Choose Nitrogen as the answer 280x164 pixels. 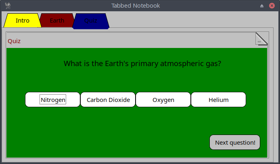pyautogui.click(x=53, y=100)
